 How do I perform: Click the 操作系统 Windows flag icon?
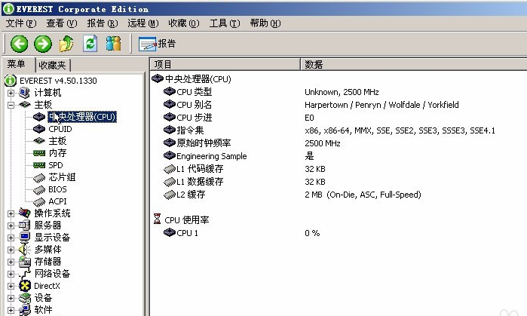24,213
